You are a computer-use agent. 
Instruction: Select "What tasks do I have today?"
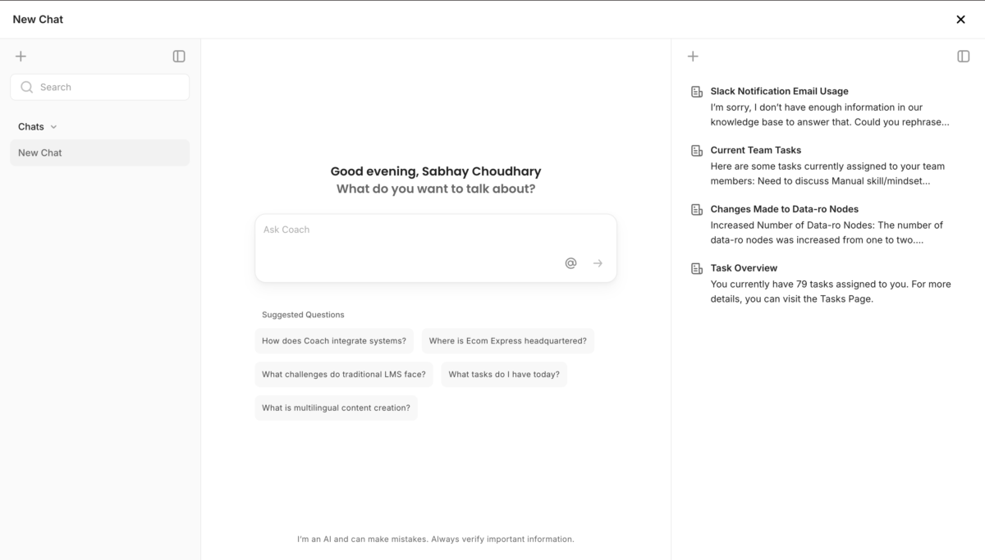tap(504, 375)
